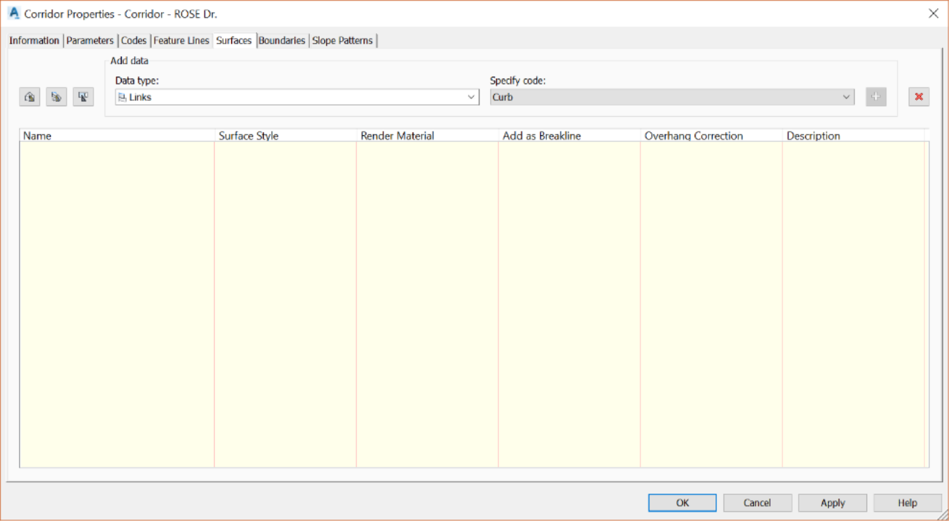Go to the Boundaries tab
This screenshot has height=521, width=949.
pyautogui.click(x=282, y=41)
